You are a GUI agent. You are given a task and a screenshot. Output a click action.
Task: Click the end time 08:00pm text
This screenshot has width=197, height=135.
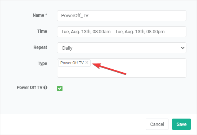pyautogui.click(x=155, y=32)
